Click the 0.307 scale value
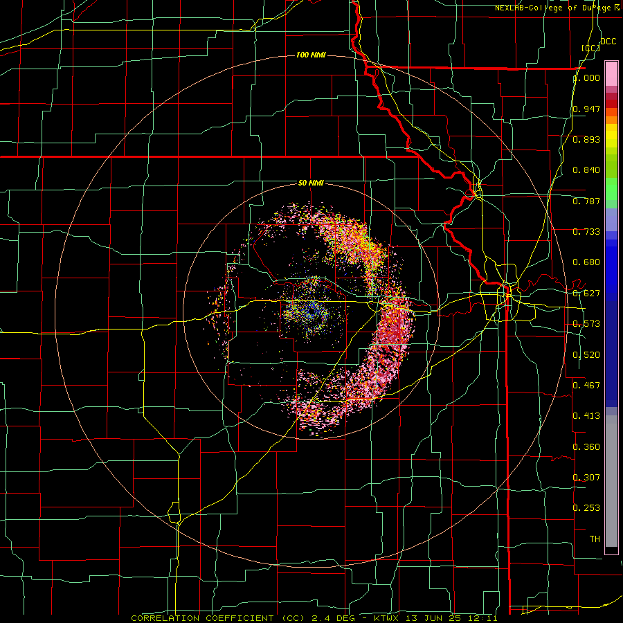The image size is (623, 623). click(x=587, y=477)
